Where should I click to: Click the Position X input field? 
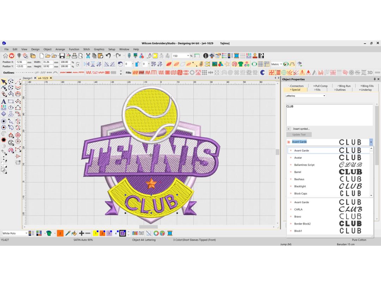pos(21,62)
